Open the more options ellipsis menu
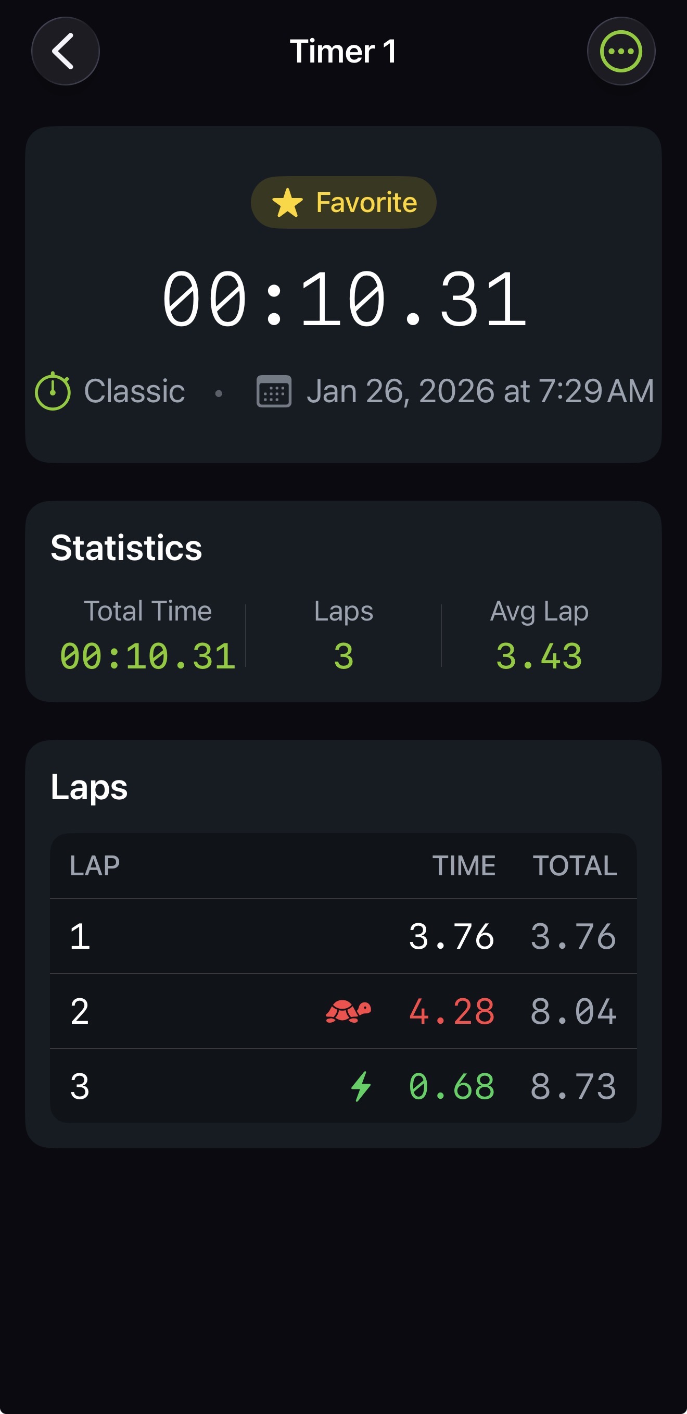The height and width of the screenshot is (1414, 687). click(x=621, y=51)
